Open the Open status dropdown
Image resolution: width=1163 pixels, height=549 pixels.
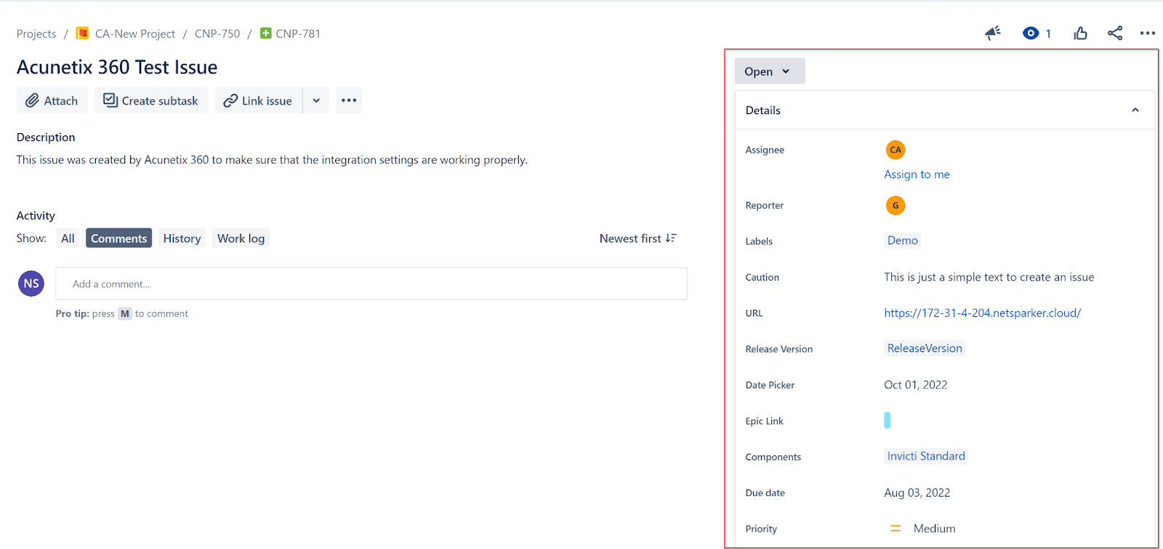[x=770, y=71]
